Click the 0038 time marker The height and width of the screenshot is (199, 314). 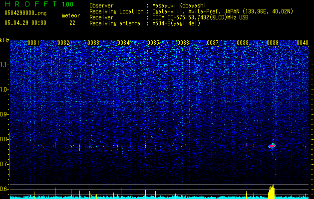pos(243,43)
